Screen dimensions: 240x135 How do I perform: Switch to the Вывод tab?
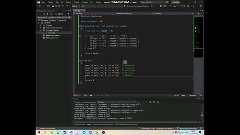point(89,124)
